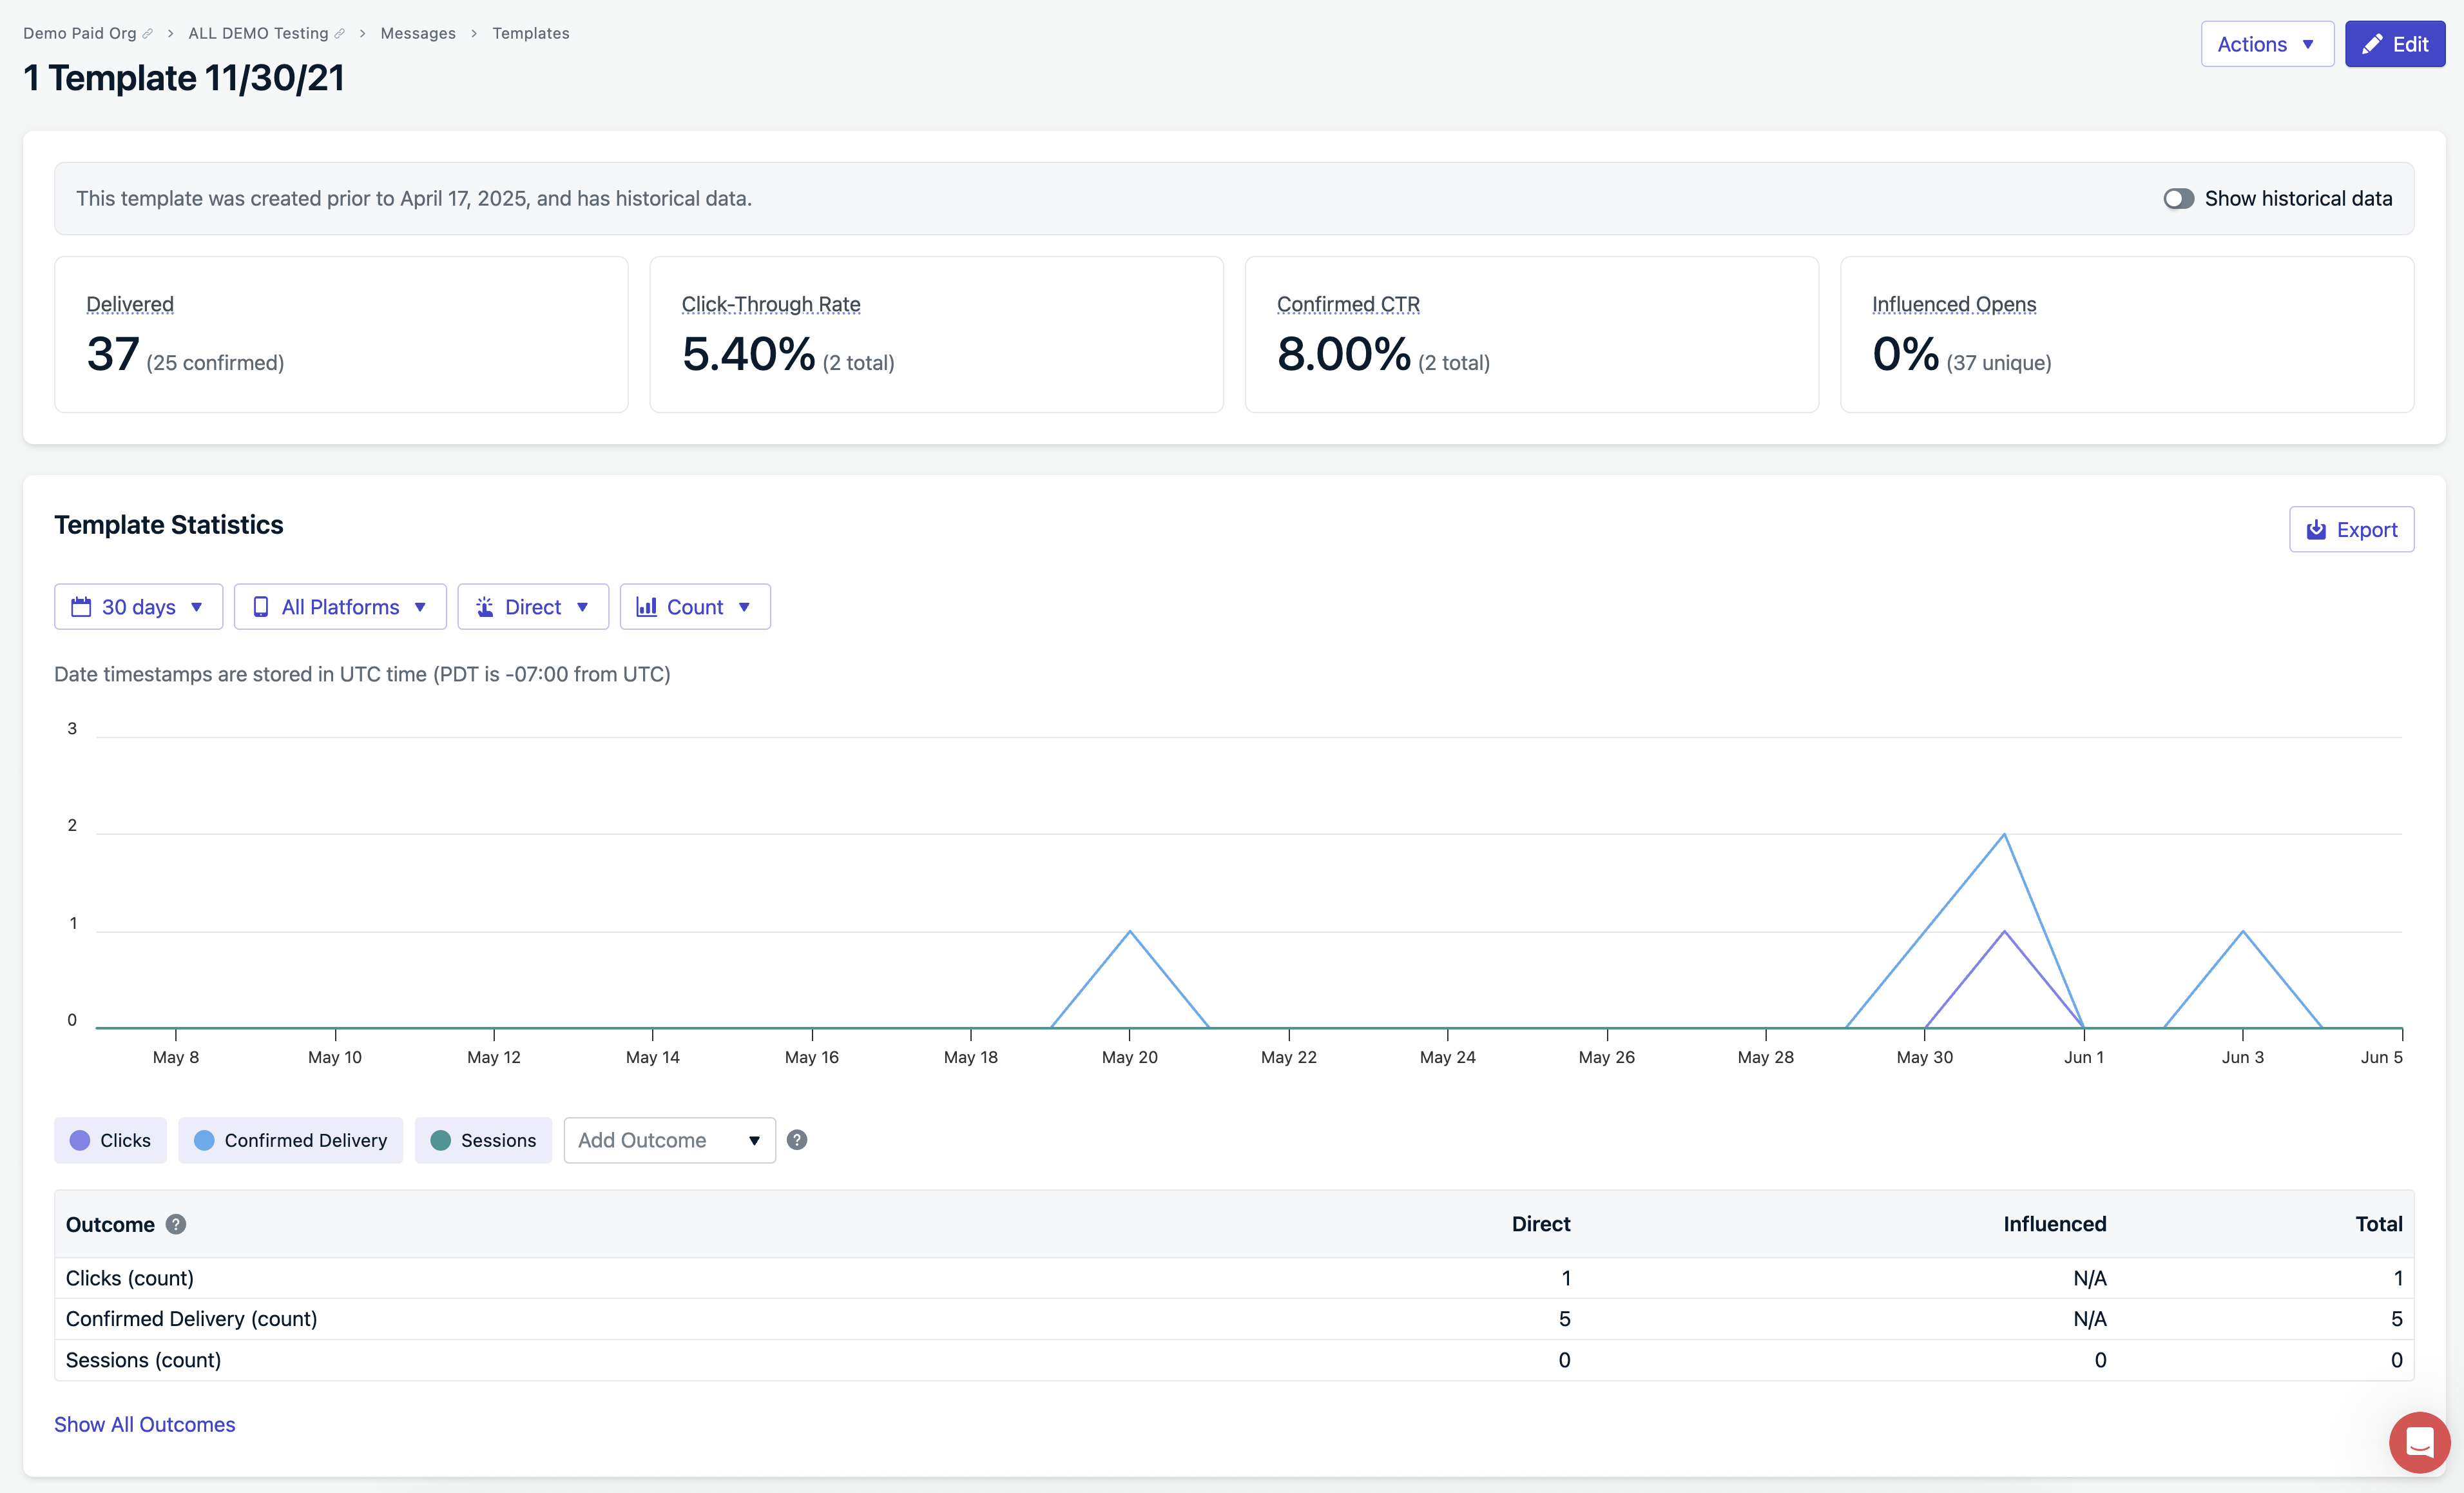This screenshot has height=1493, width=2464.
Task: Click the help icon next to Outcome header
Action: pyautogui.click(x=176, y=1224)
